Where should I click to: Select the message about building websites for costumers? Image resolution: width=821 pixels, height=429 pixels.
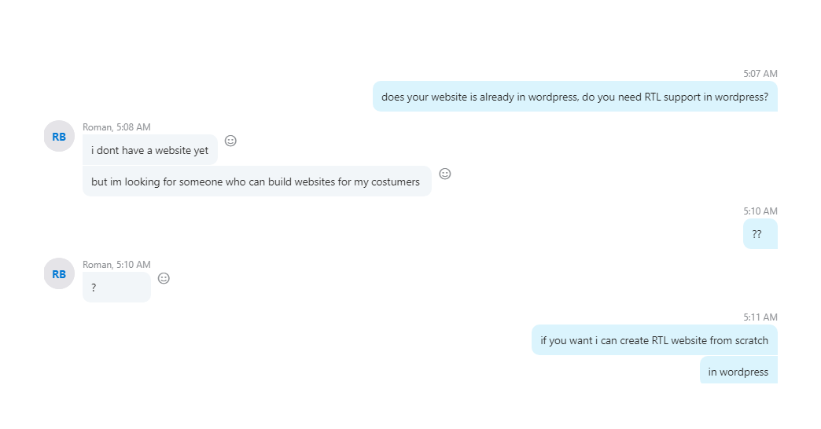click(256, 181)
